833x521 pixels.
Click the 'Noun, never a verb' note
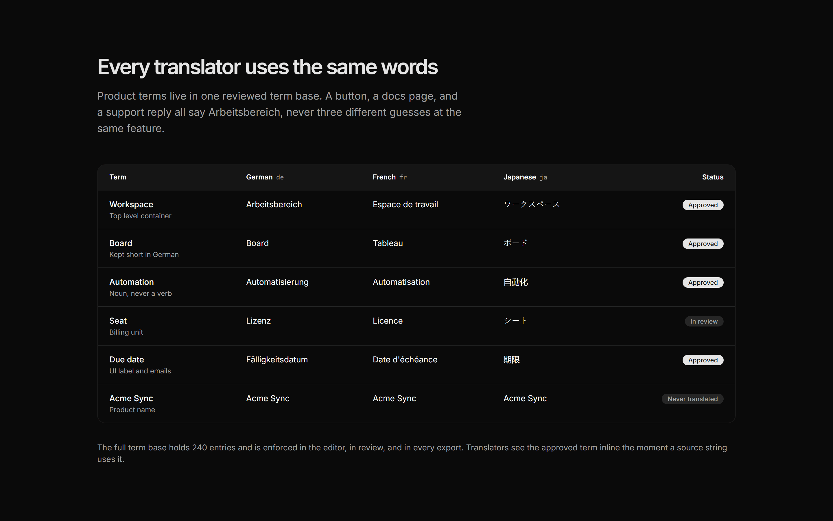point(141,293)
